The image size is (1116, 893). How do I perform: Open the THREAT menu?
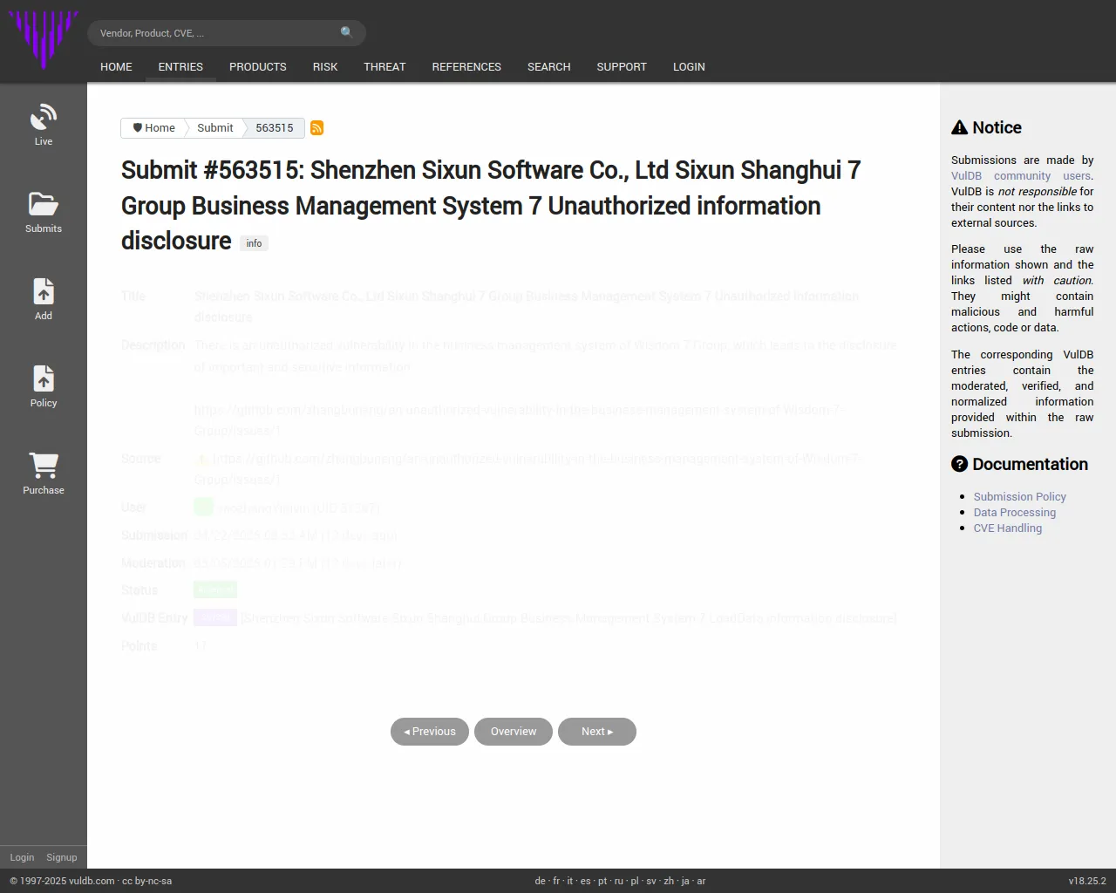tap(384, 67)
